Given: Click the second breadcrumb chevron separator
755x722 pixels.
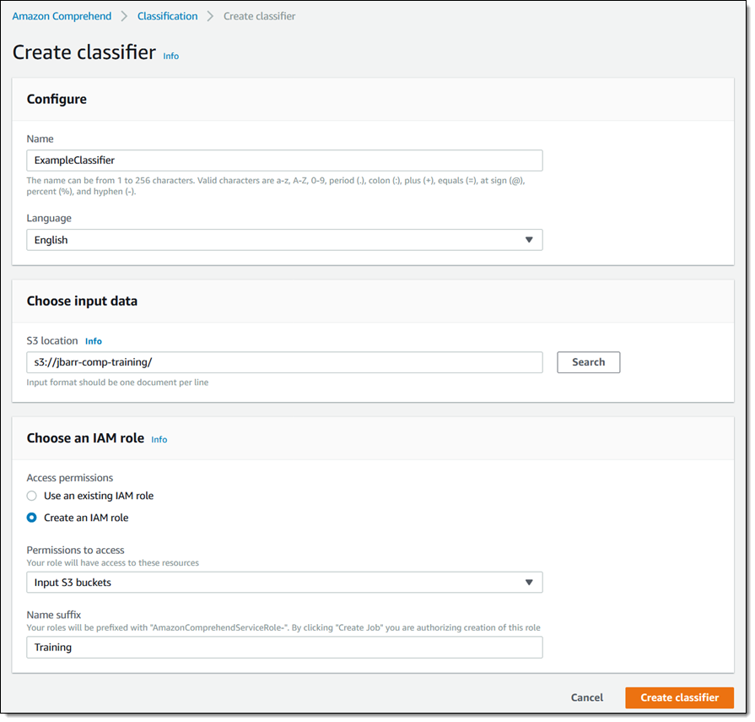Looking at the screenshot, I should (210, 16).
